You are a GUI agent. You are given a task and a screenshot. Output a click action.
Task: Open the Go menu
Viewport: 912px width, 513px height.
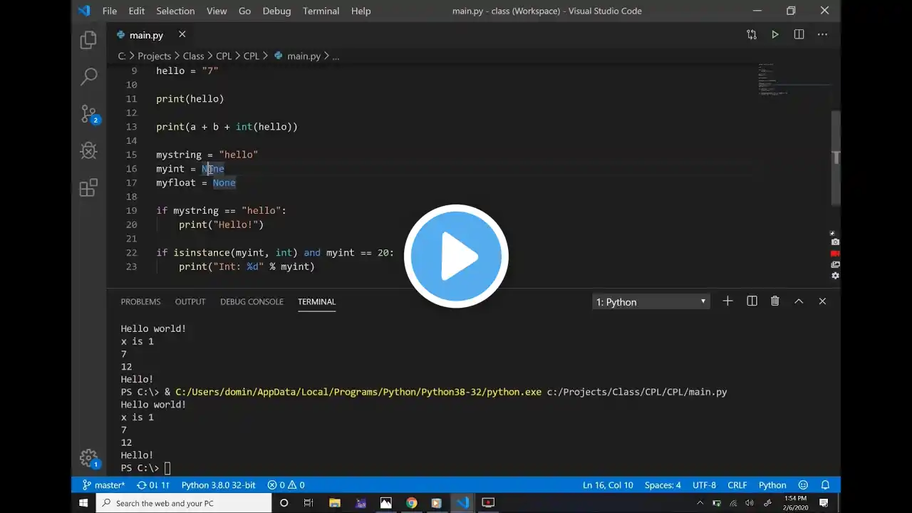tap(244, 11)
